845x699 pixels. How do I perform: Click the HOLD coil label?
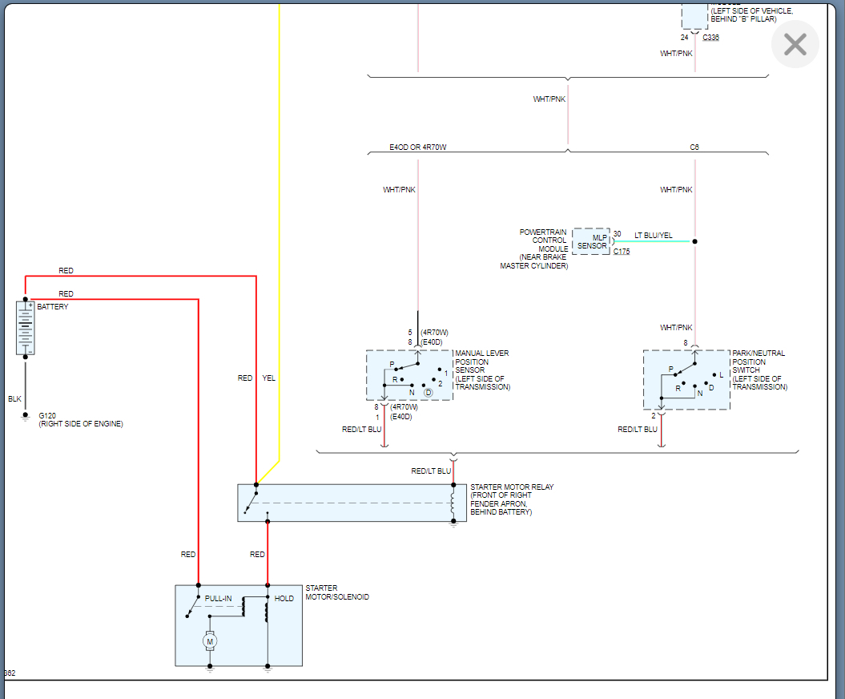coord(284,599)
